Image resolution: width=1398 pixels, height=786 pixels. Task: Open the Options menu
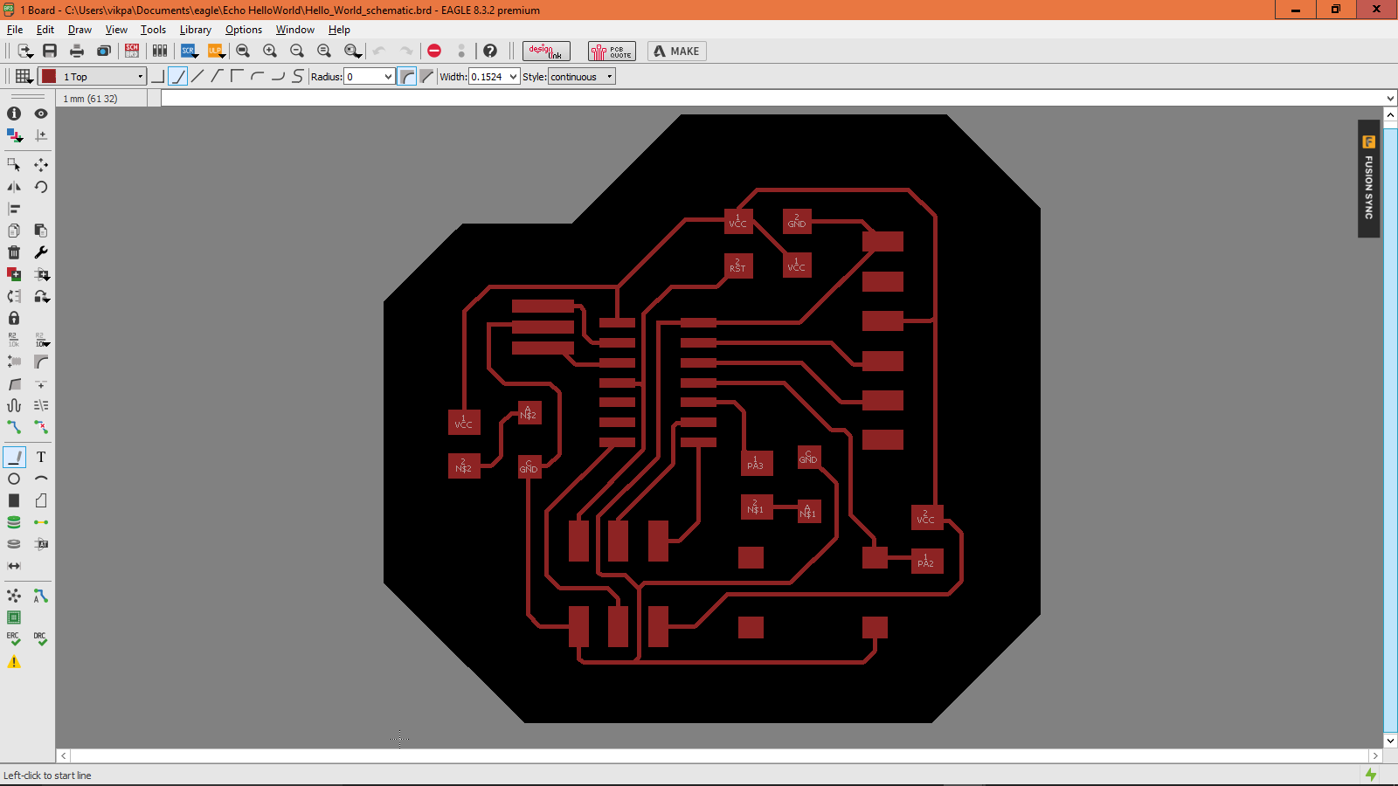point(244,30)
